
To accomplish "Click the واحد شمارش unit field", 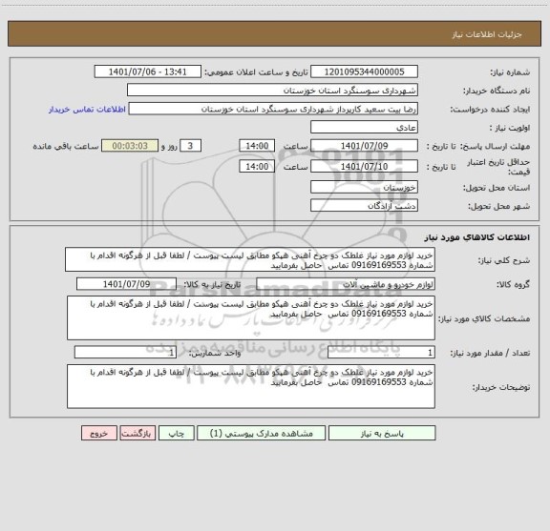I will click(125, 353).
